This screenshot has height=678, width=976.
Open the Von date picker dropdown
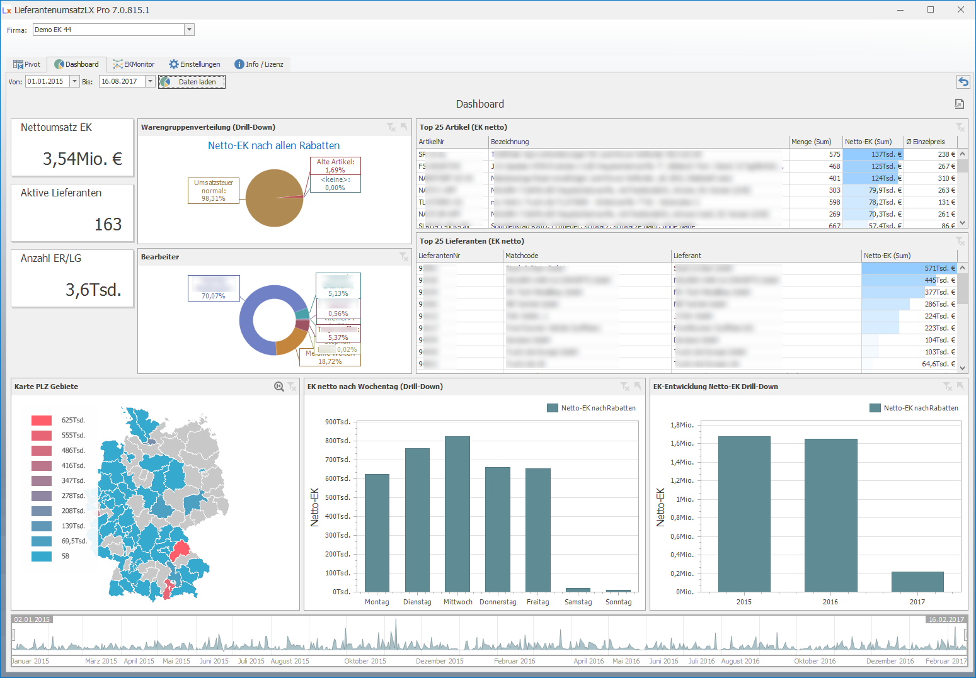click(x=75, y=81)
